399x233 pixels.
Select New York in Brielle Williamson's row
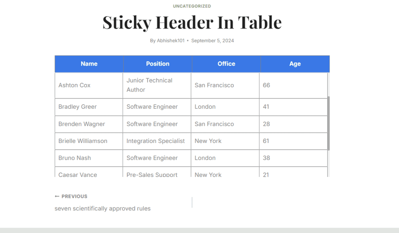point(225,141)
